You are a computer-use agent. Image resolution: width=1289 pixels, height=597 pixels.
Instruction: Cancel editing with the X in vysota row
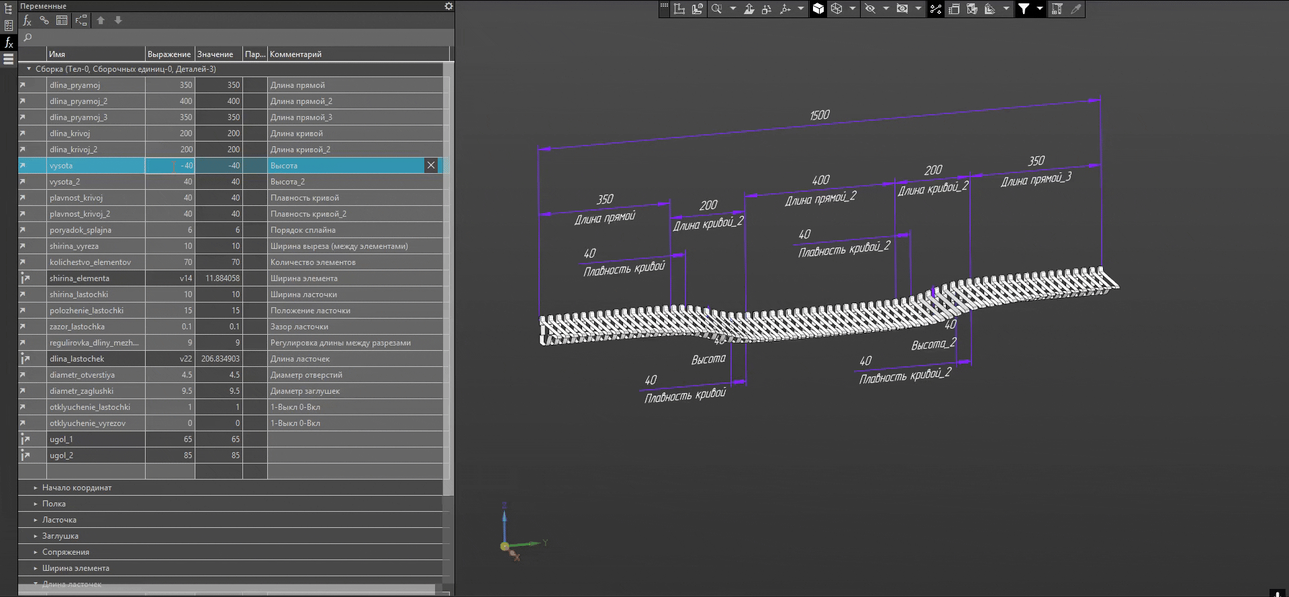click(431, 166)
